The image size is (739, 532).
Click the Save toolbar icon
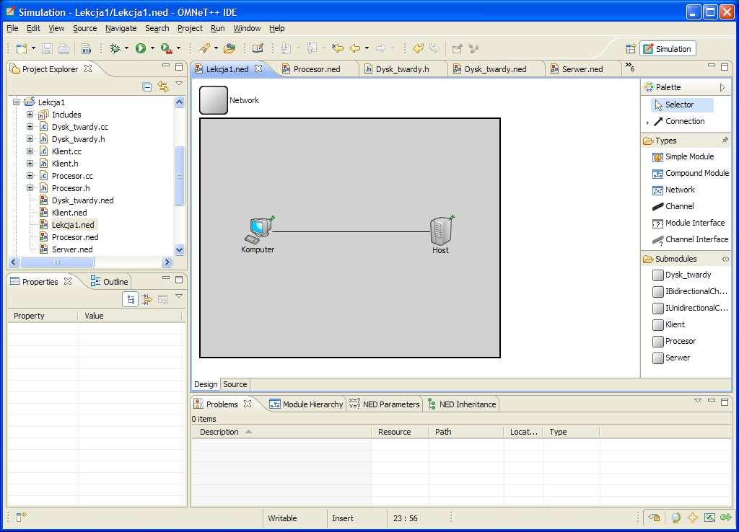(x=47, y=48)
